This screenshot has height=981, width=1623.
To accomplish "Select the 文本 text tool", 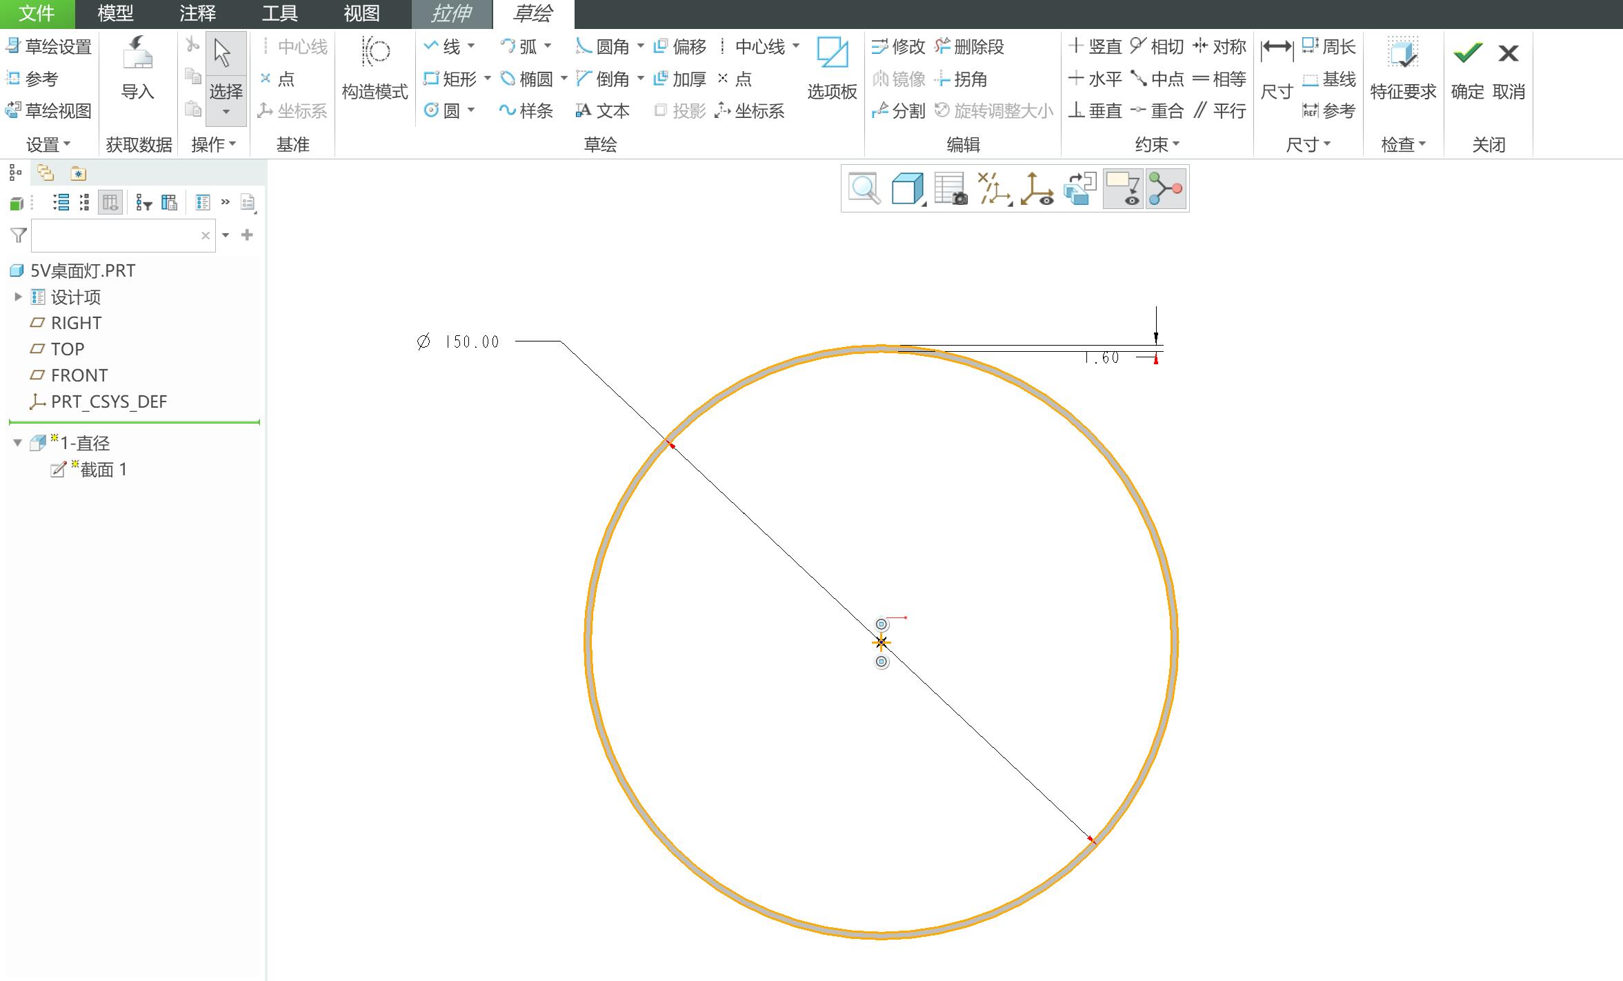I will pos(603,110).
